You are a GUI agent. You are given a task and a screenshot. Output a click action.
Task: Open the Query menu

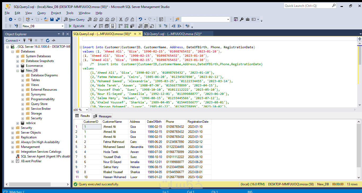coord(41,13)
